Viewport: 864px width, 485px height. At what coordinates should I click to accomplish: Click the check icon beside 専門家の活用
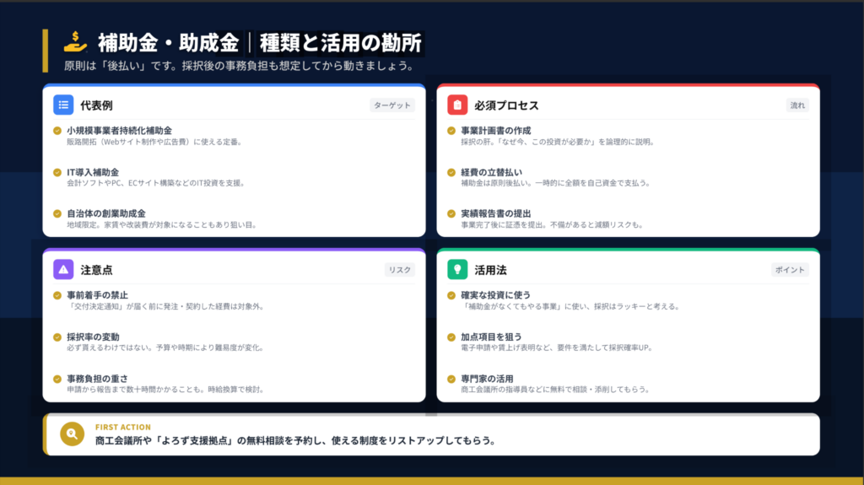pyautogui.click(x=451, y=378)
